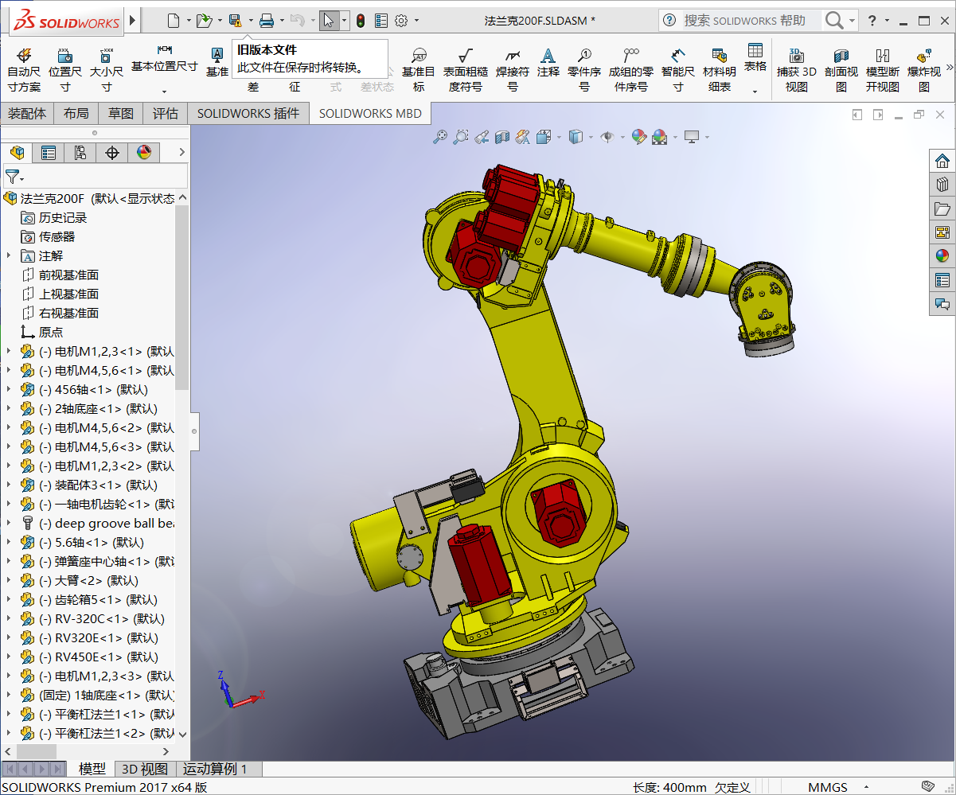Expand 456轴<1> component node
The height and width of the screenshot is (795, 956).
pos(9,389)
